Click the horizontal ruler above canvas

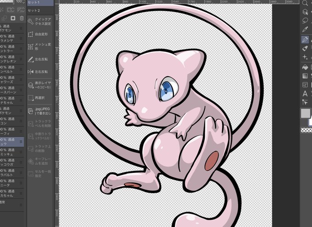(x=178, y=2)
